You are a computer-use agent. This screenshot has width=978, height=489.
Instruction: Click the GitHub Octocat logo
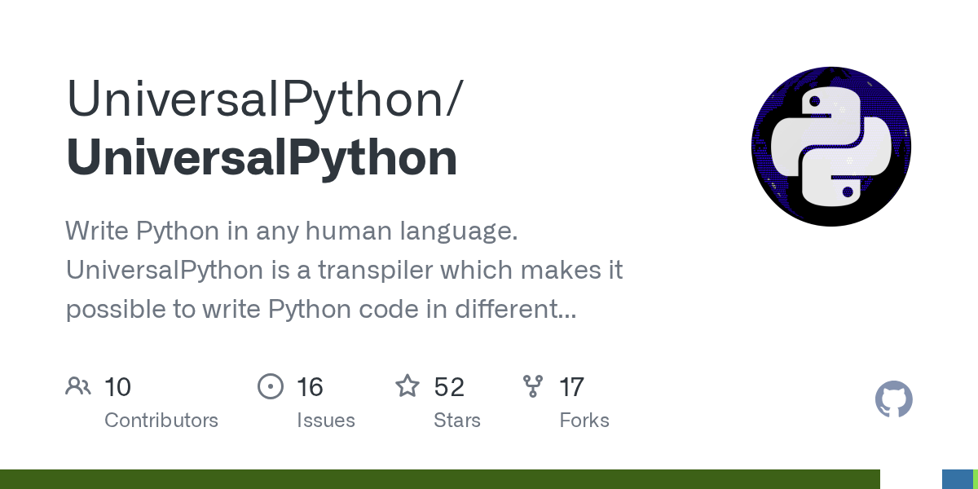pyautogui.click(x=893, y=399)
